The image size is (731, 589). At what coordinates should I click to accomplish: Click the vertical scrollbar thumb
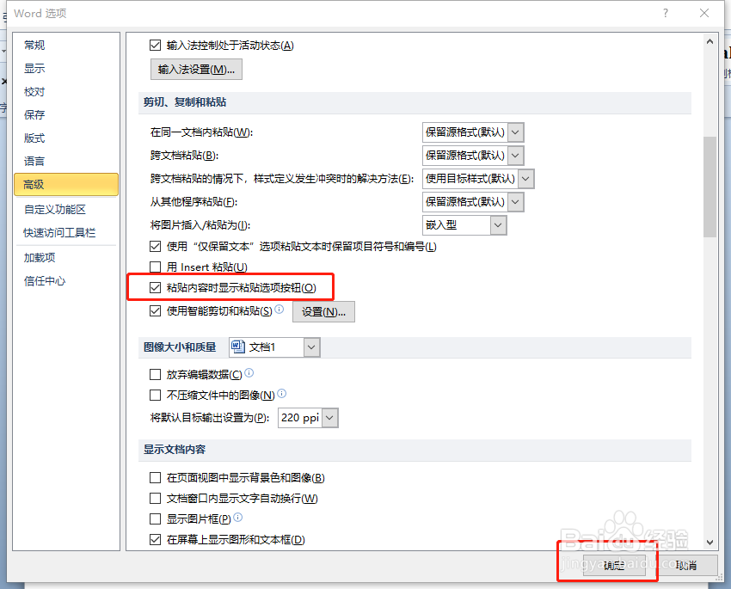click(x=709, y=187)
